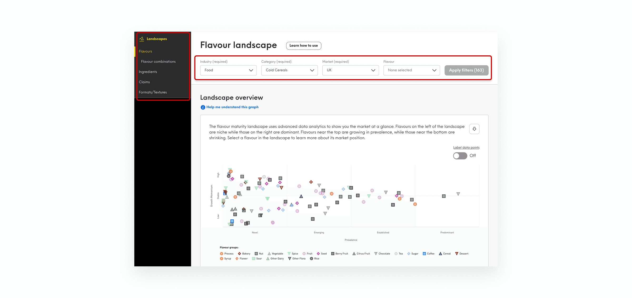The height and width of the screenshot is (298, 632).
Task: Select the grey triangle point in Predominant zone
Action: pos(458,194)
